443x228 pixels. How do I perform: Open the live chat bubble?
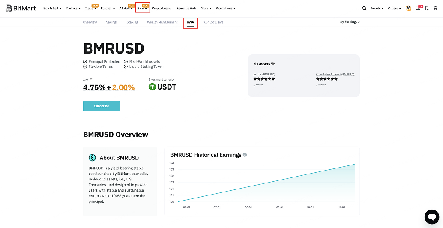point(432,217)
